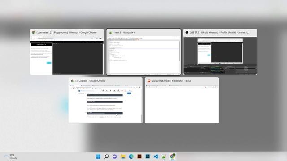This screenshot has width=287, height=161.
Task: Launch Visual Studio Code from the taskbar
Action: 156,157
